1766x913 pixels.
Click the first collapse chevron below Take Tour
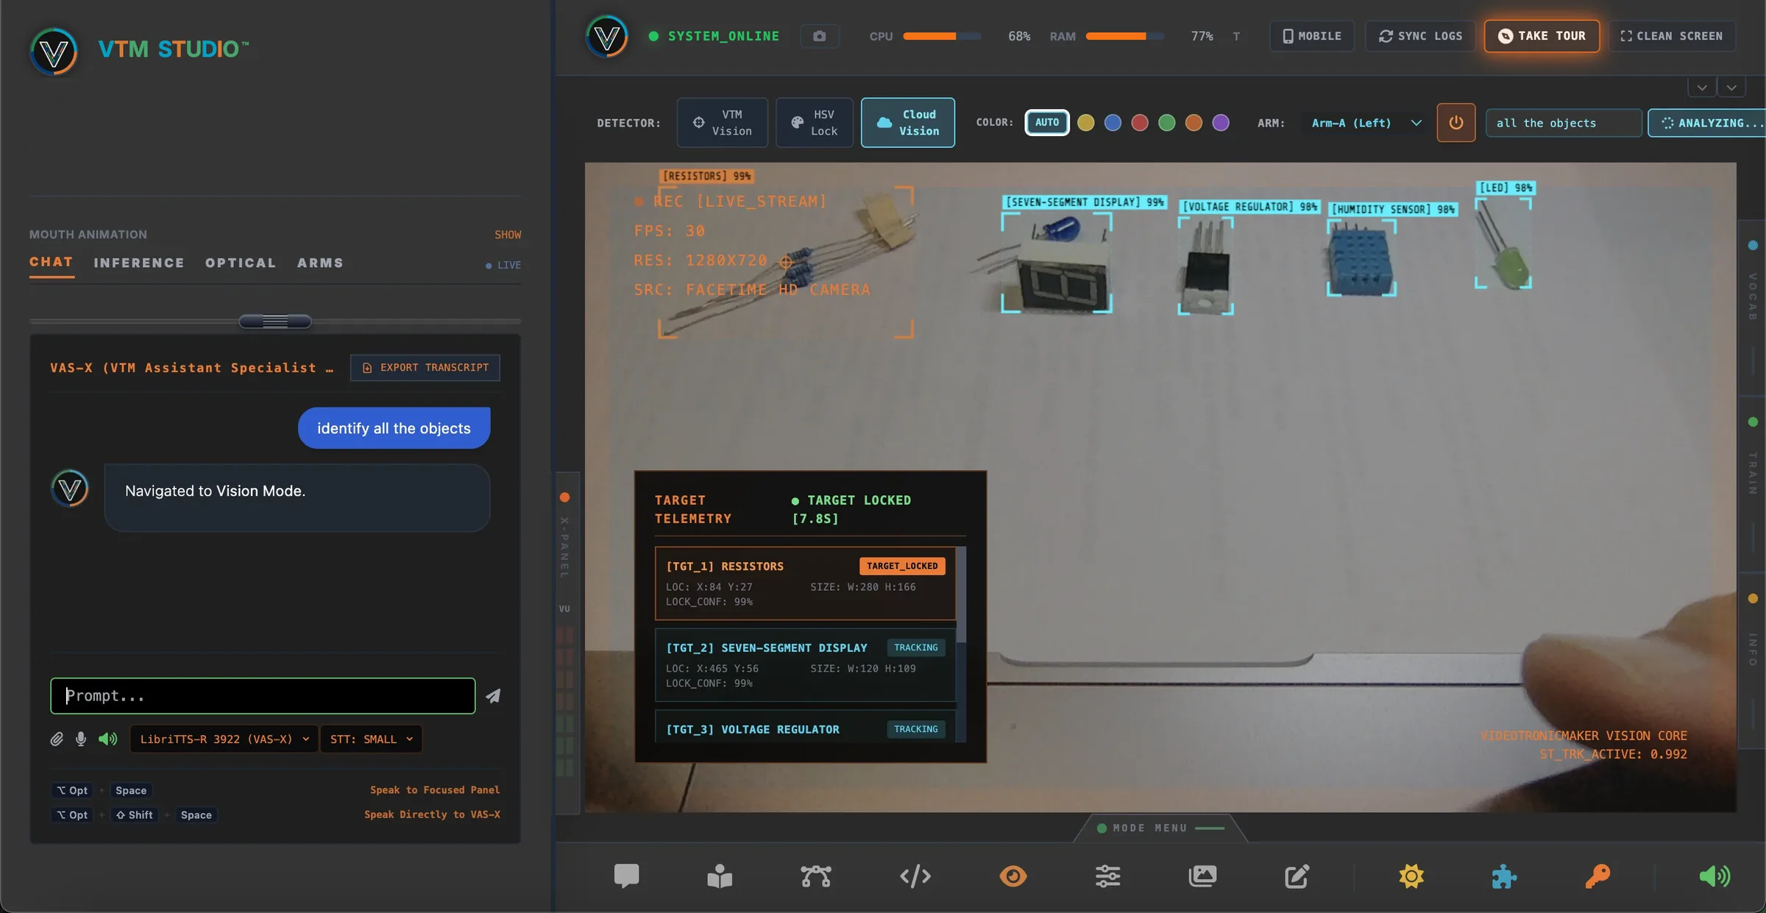[x=1702, y=88]
